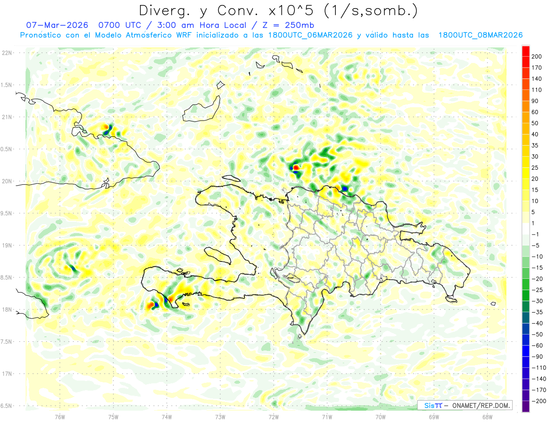
Task: Select the '72W' longitude label
Action: [x=273, y=417]
